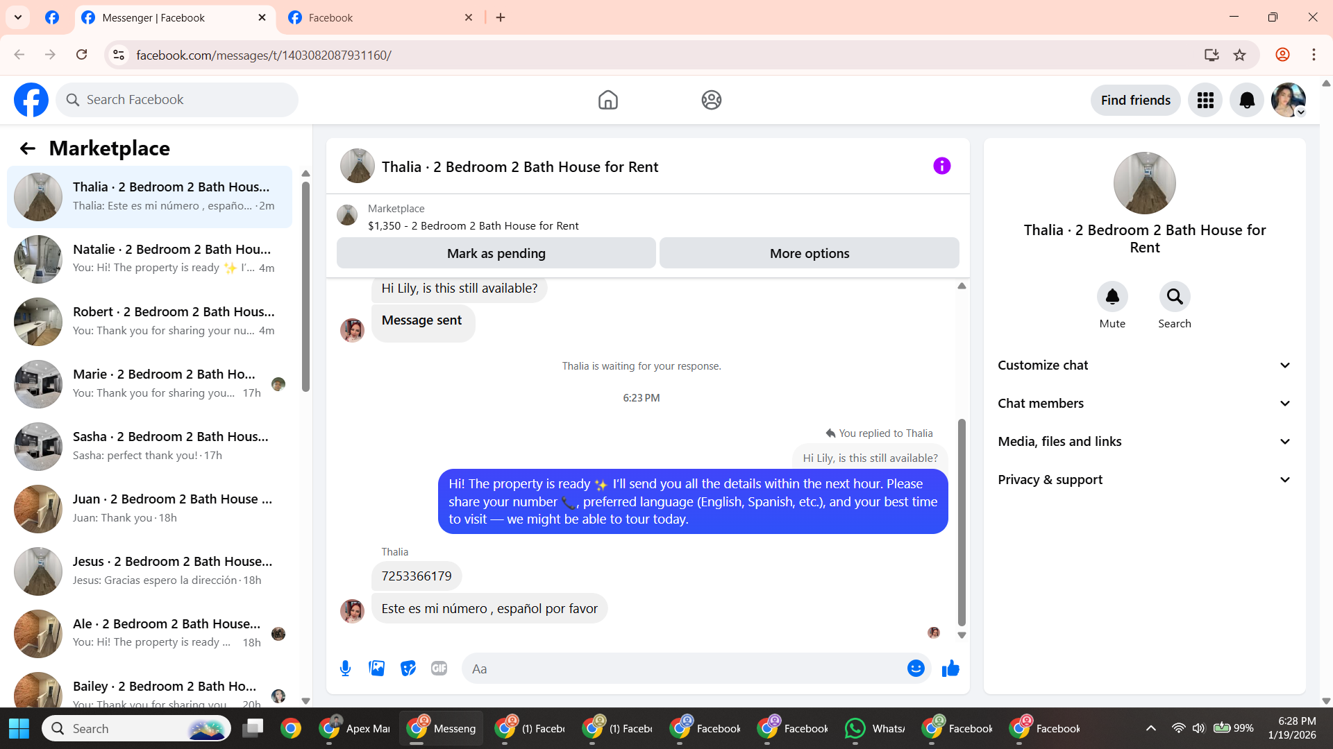The image size is (1333, 749).
Task: Click the voice clip microphone icon
Action: 345,669
